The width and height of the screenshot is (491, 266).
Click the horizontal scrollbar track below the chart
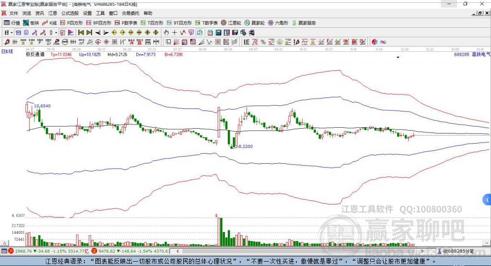pos(300,251)
